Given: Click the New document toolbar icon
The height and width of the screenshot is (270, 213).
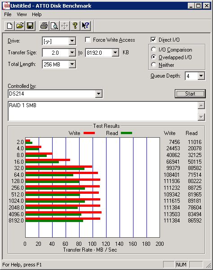Looking at the screenshot, I should click(x=9, y=26).
